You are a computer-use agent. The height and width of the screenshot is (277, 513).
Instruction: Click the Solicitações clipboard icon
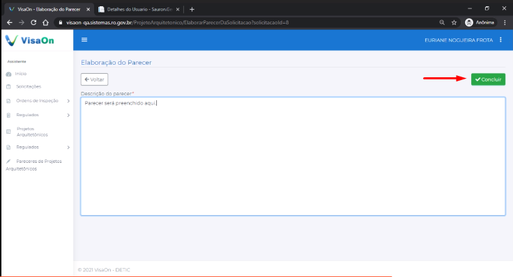(x=8, y=87)
